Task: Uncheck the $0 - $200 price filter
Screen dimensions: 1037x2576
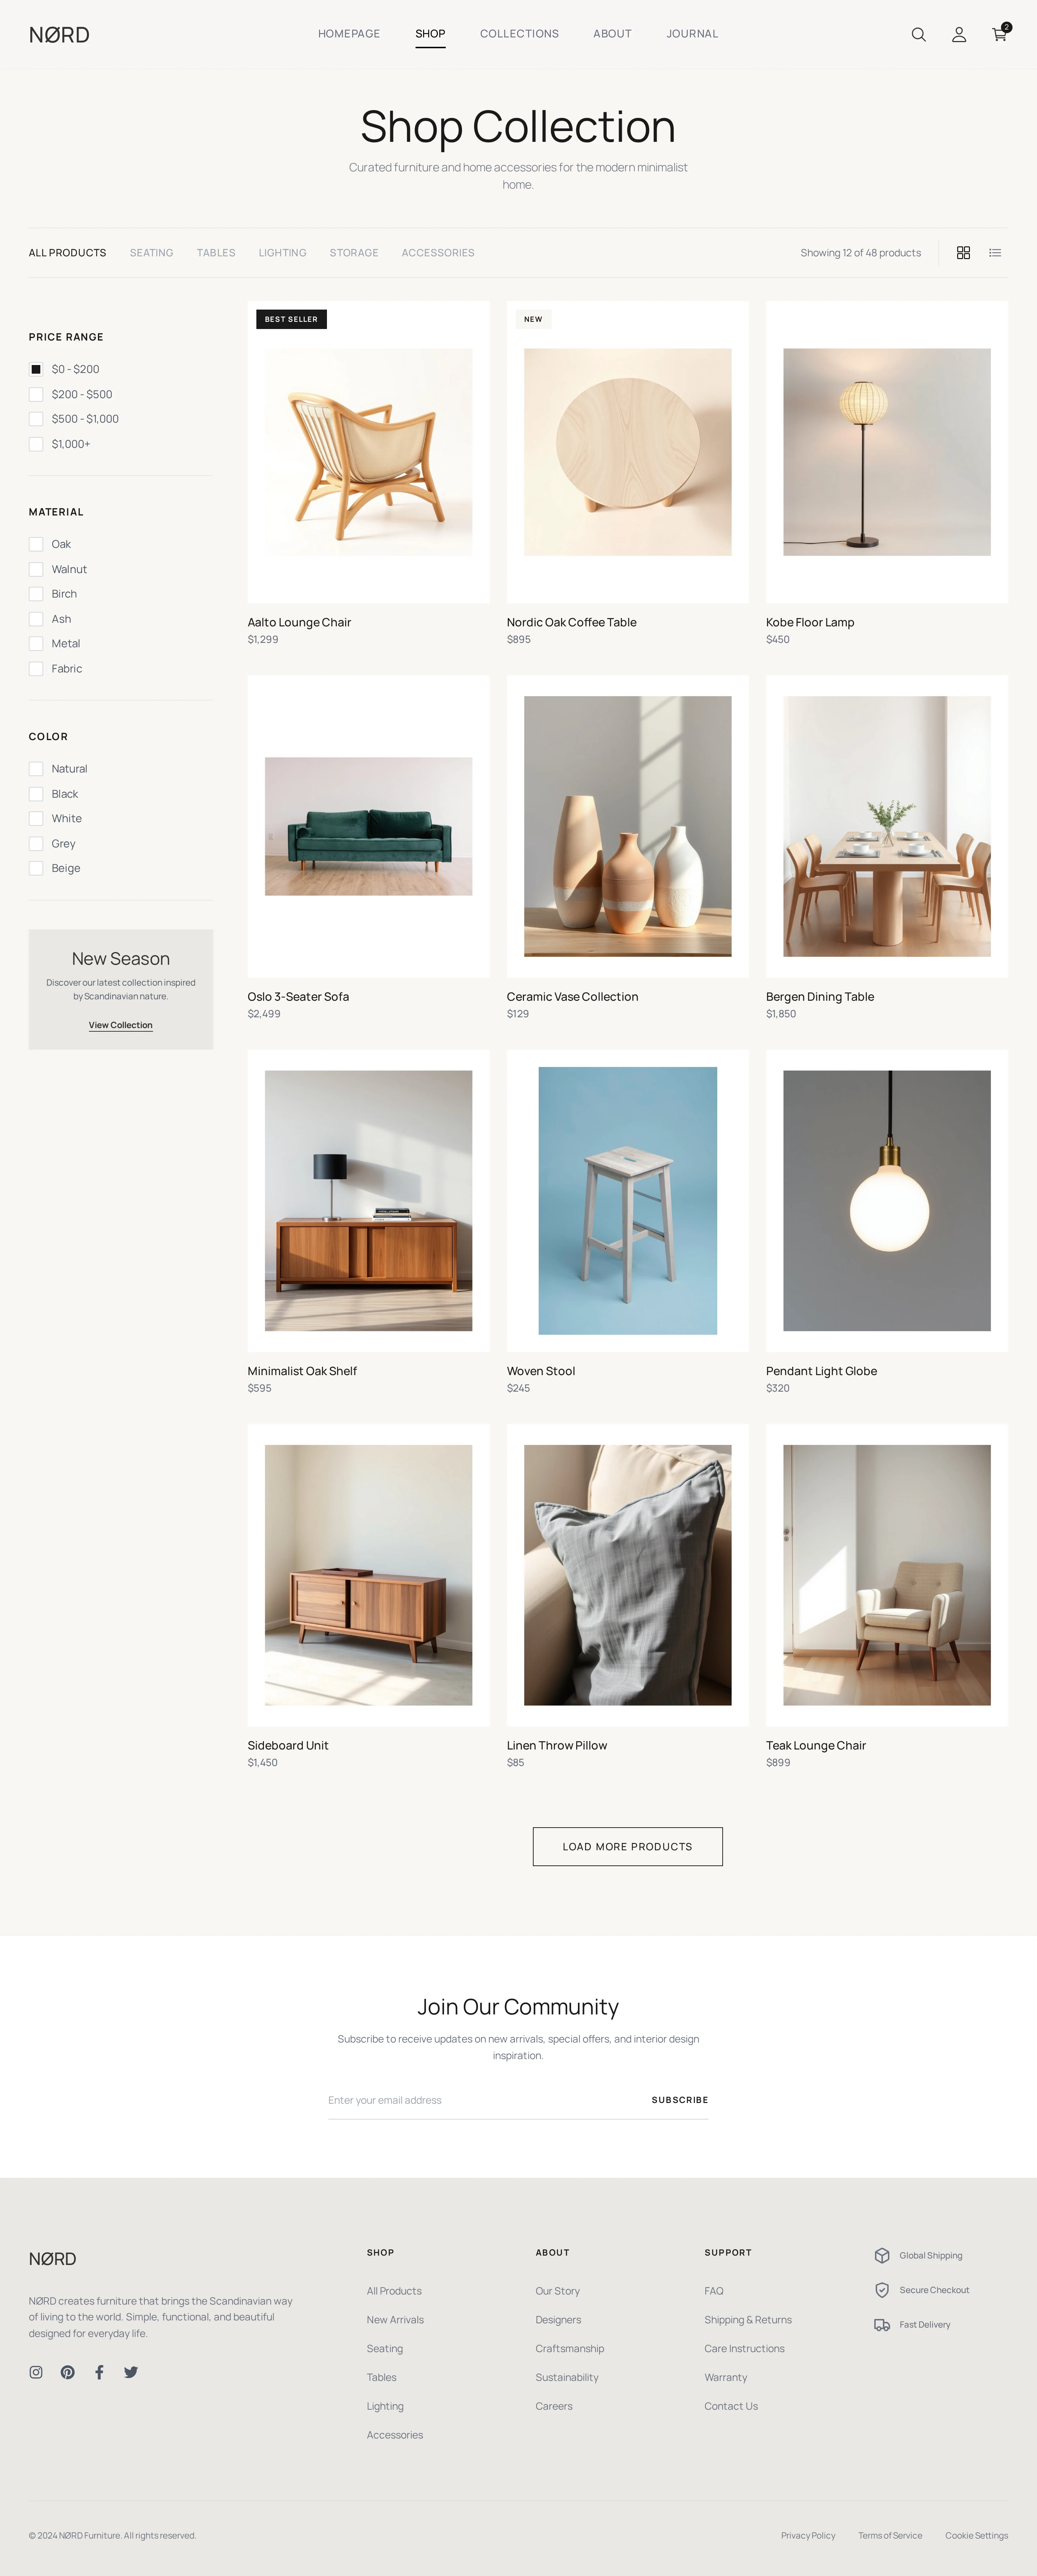Action: [x=36, y=369]
